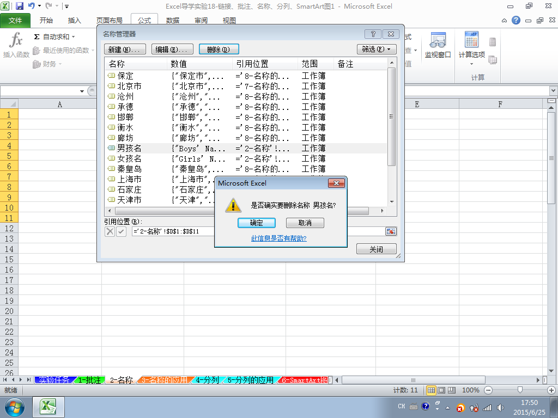
Task: Click the 删除 (Delete) button in Name Manager
Action: (219, 49)
